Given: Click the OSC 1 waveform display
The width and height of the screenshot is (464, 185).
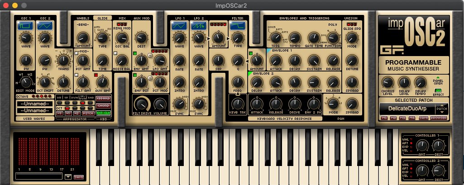Looking at the screenshot, I should (25, 26).
